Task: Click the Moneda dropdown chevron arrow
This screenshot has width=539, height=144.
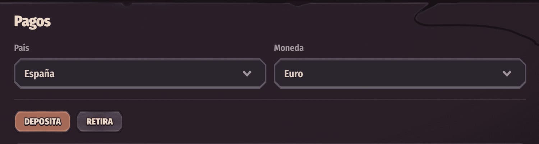Action: [x=507, y=74]
